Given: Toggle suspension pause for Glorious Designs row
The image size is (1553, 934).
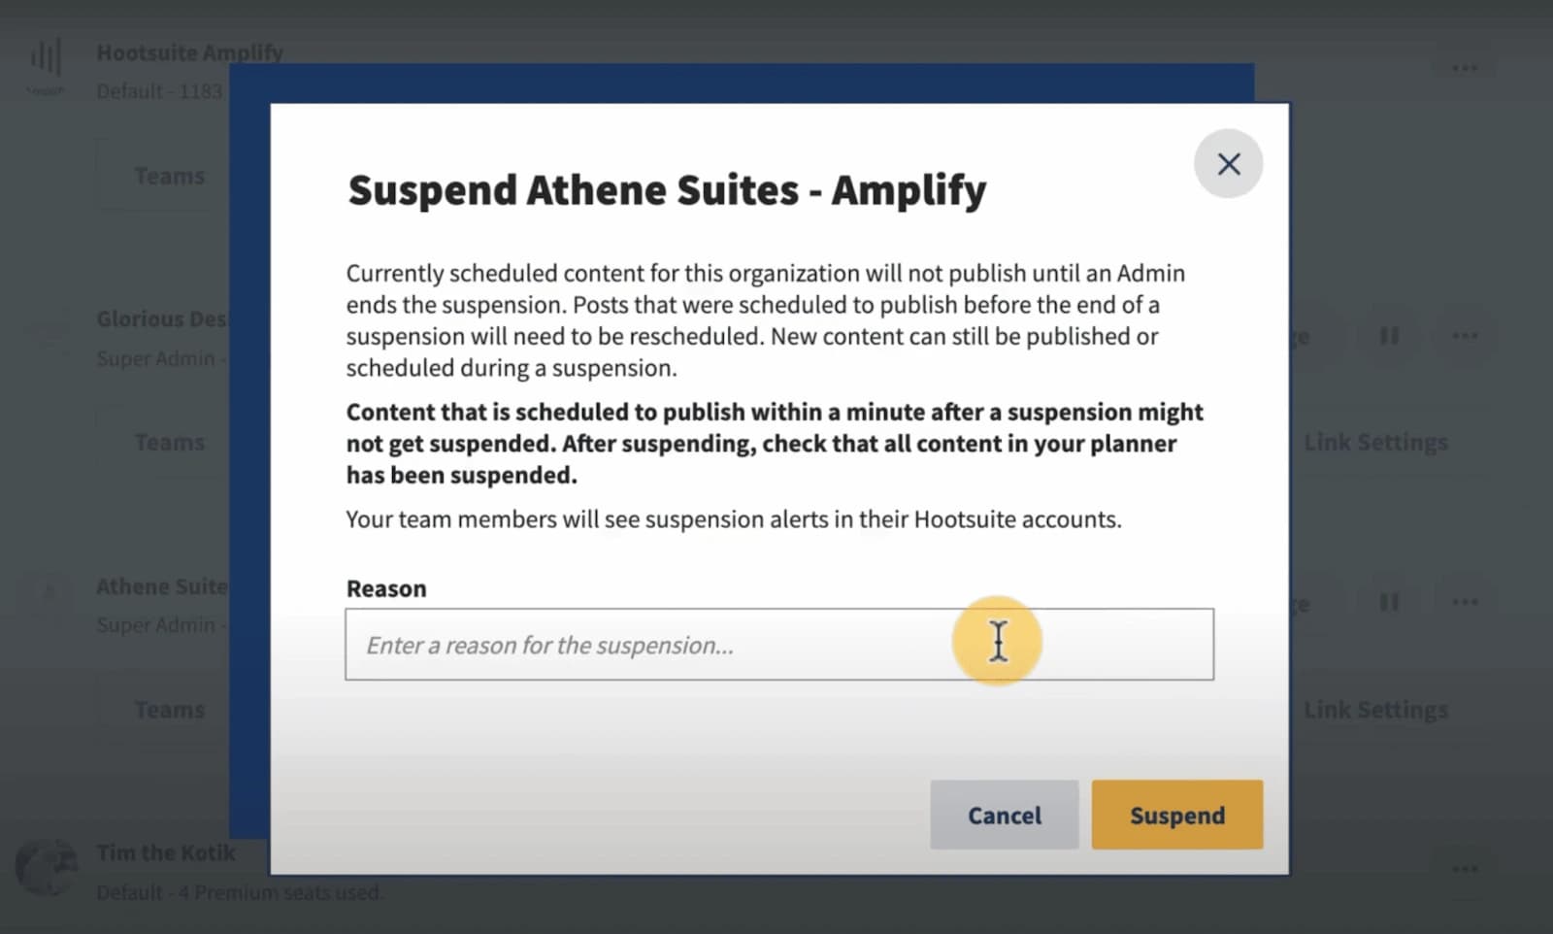Looking at the screenshot, I should [1388, 336].
